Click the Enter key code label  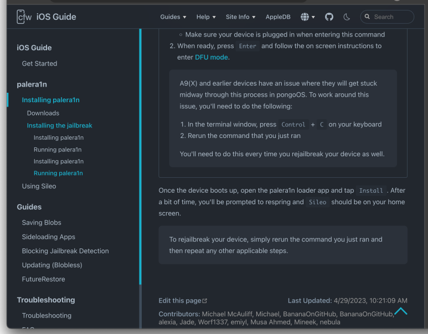(247, 46)
